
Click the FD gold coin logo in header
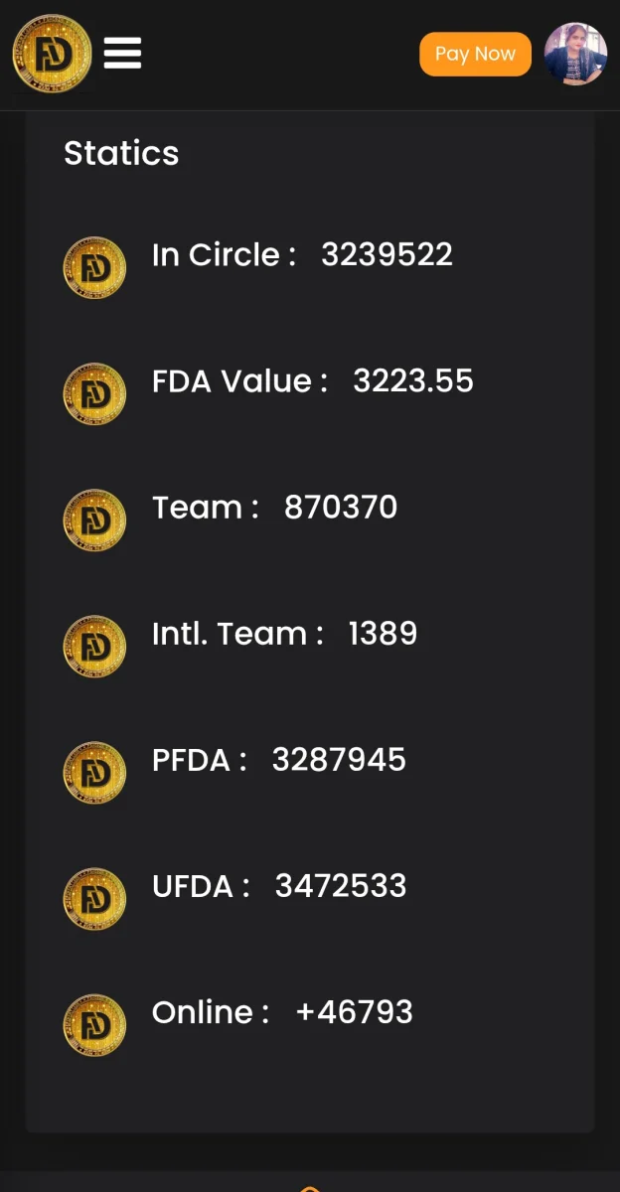coord(52,54)
